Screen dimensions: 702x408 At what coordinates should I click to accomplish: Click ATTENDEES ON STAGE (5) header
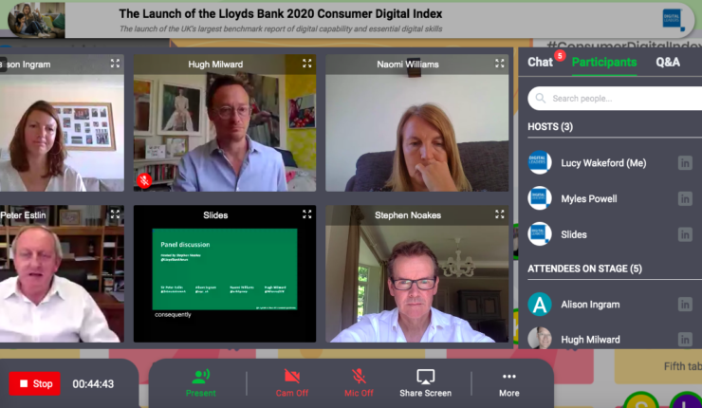[584, 269]
